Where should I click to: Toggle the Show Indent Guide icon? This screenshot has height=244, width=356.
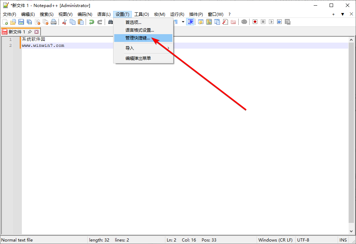[190, 22]
